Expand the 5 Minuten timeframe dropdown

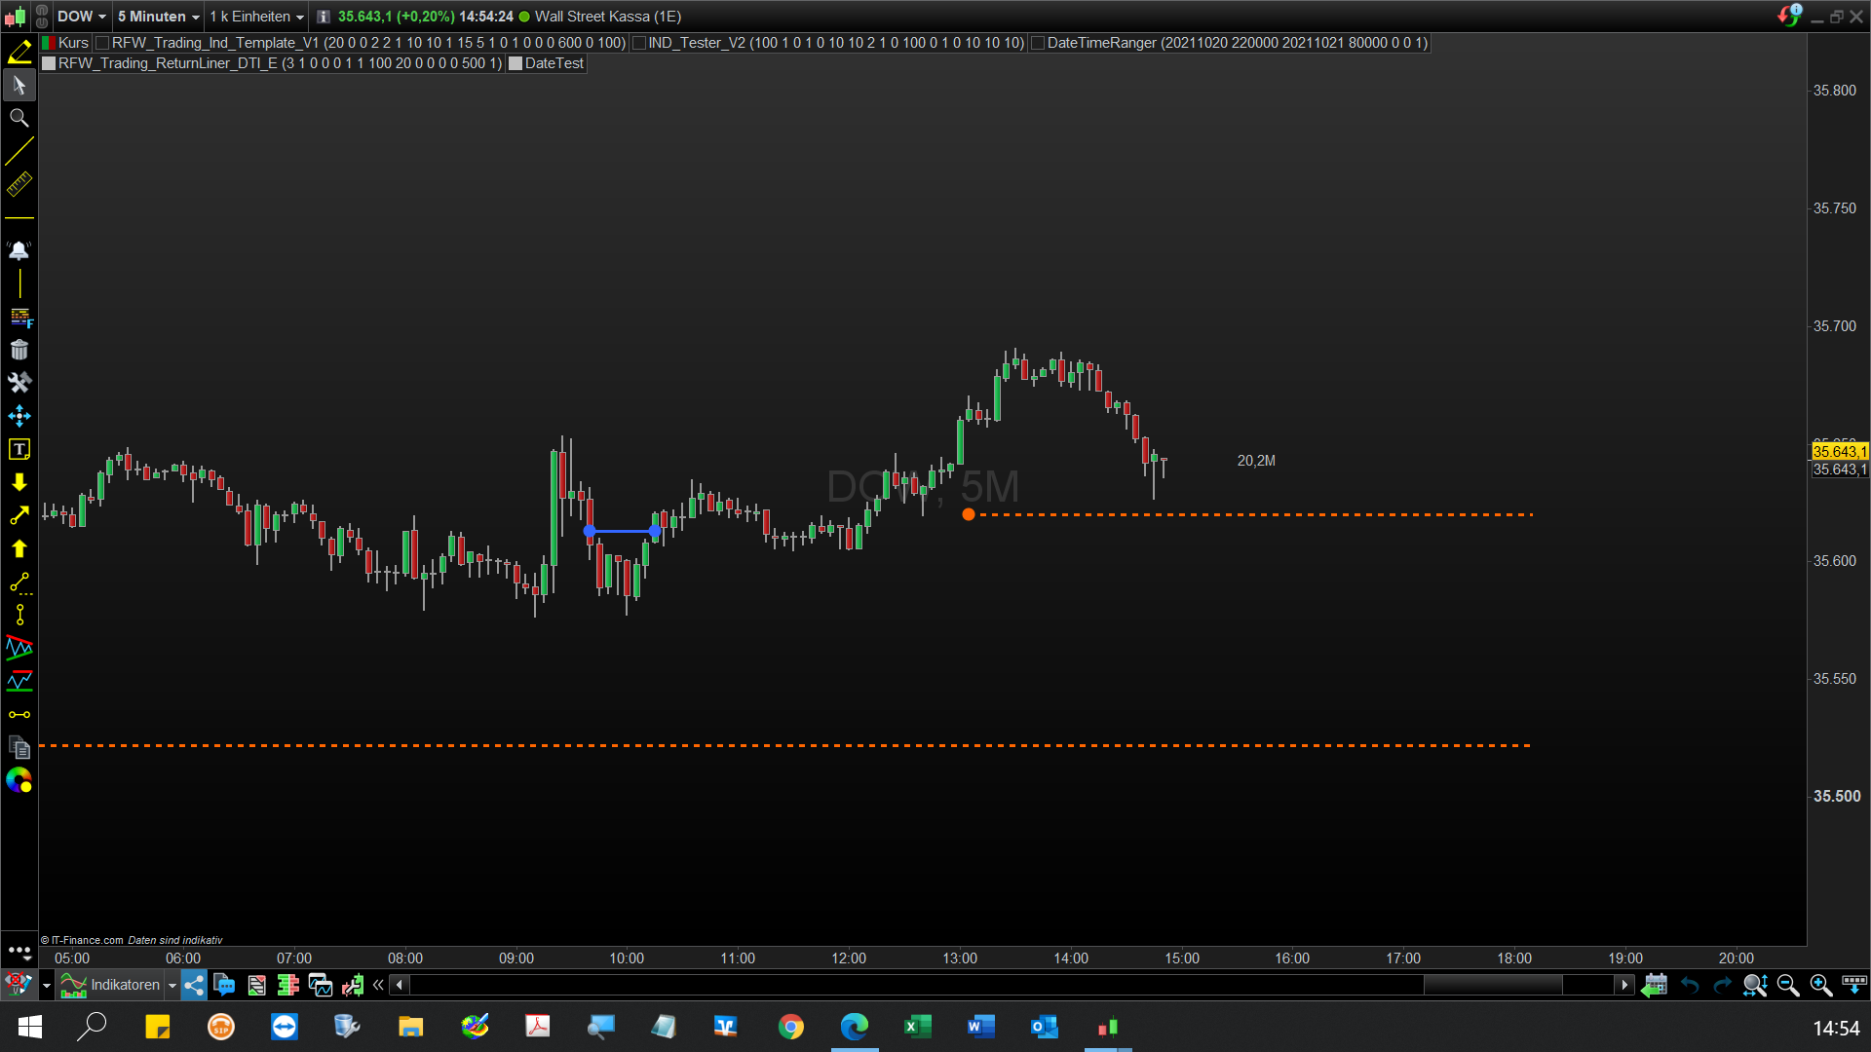196,17
